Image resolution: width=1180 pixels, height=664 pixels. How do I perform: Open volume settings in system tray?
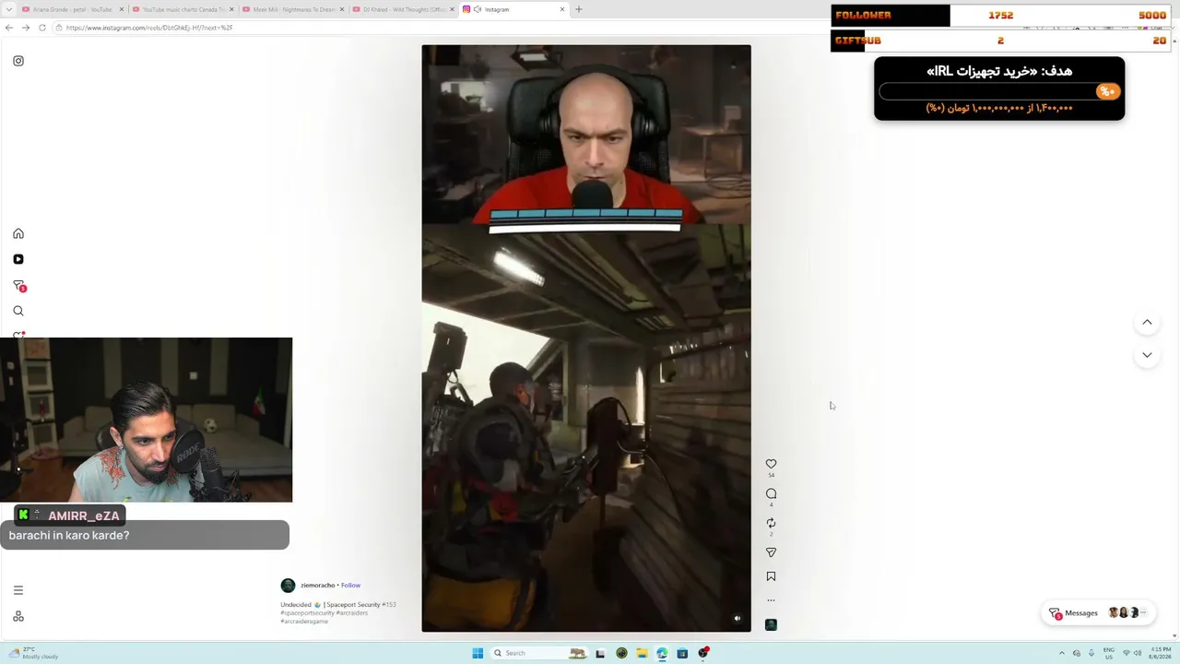click(1139, 653)
